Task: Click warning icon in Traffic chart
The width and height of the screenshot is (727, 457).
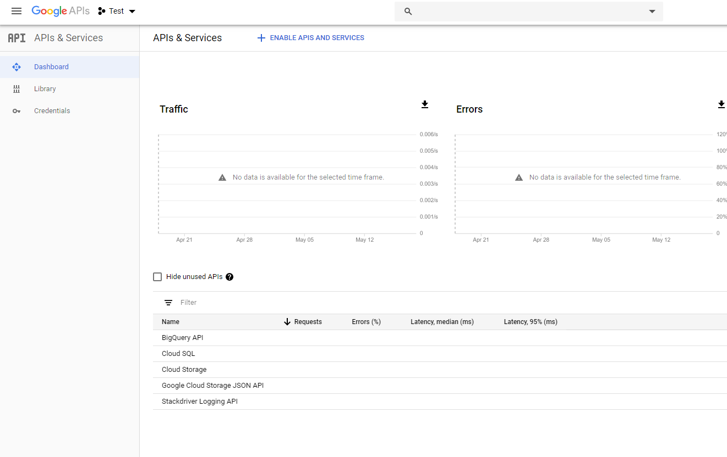Action: coord(222,177)
